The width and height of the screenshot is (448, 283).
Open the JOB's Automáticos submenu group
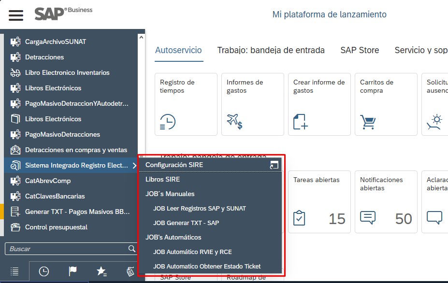click(173, 237)
